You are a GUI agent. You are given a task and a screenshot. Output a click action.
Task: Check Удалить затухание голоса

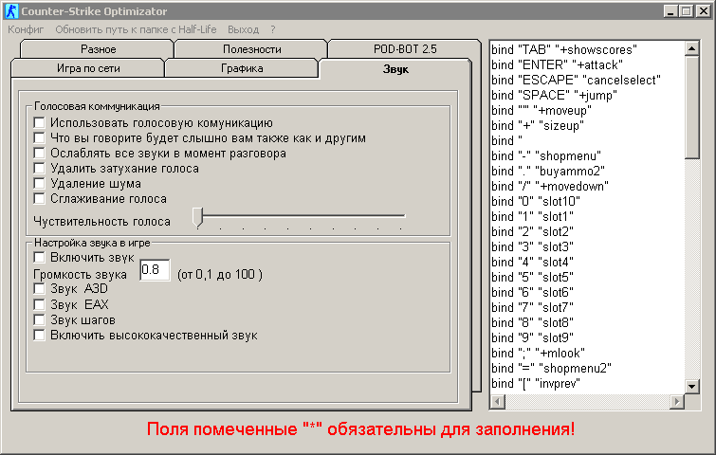click(x=39, y=168)
